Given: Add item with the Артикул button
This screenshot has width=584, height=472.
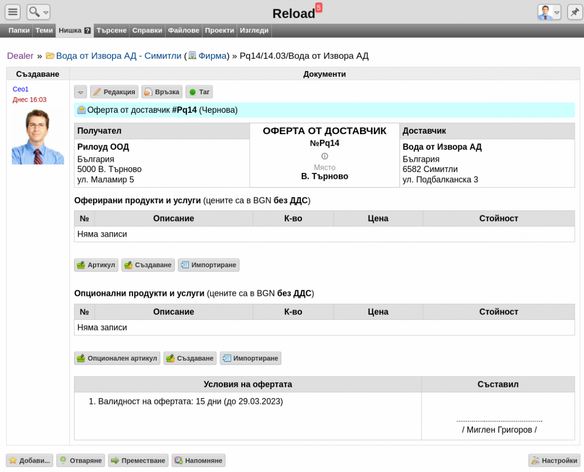Looking at the screenshot, I should tap(96, 265).
